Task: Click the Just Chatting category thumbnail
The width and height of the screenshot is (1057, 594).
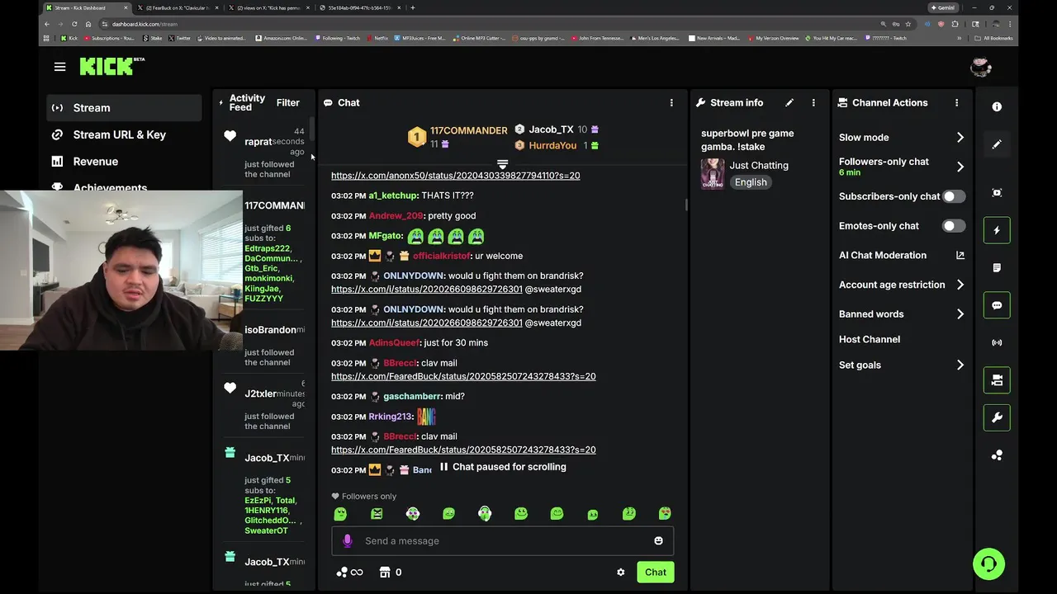Action: (x=713, y=174)
